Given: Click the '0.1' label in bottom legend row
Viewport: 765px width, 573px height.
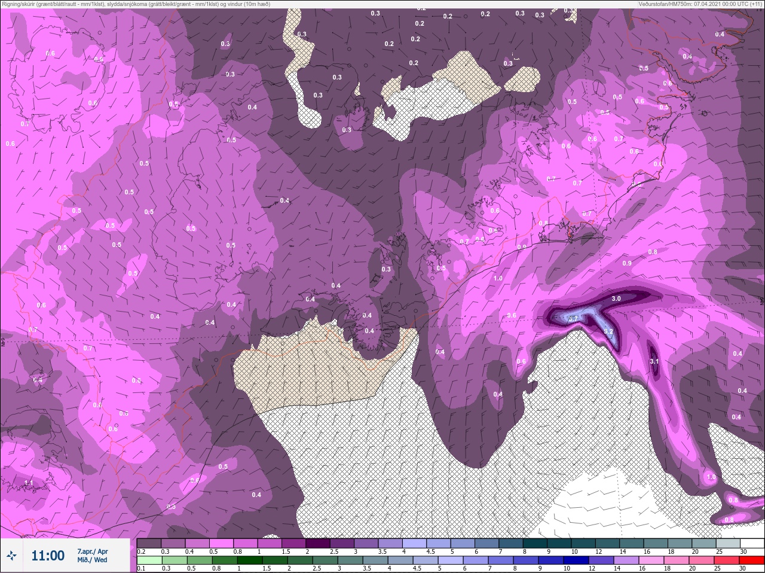Looking at the screenshot, I should pos(141,569).
